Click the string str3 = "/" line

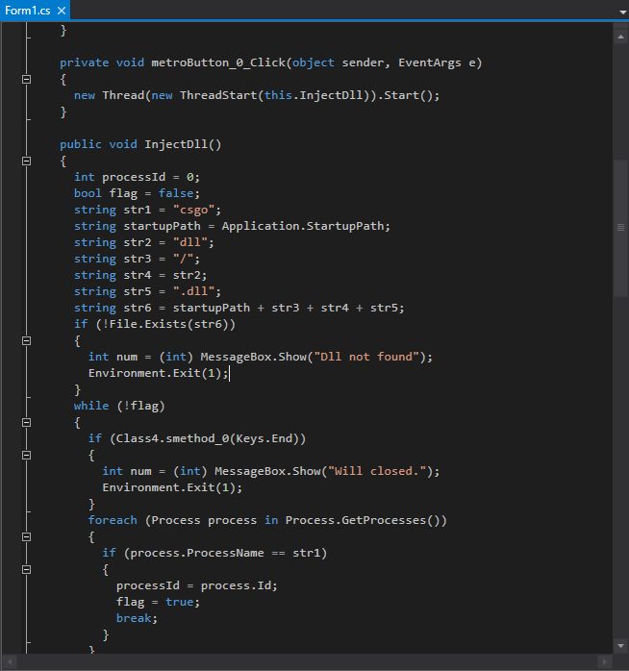point(137,259)
